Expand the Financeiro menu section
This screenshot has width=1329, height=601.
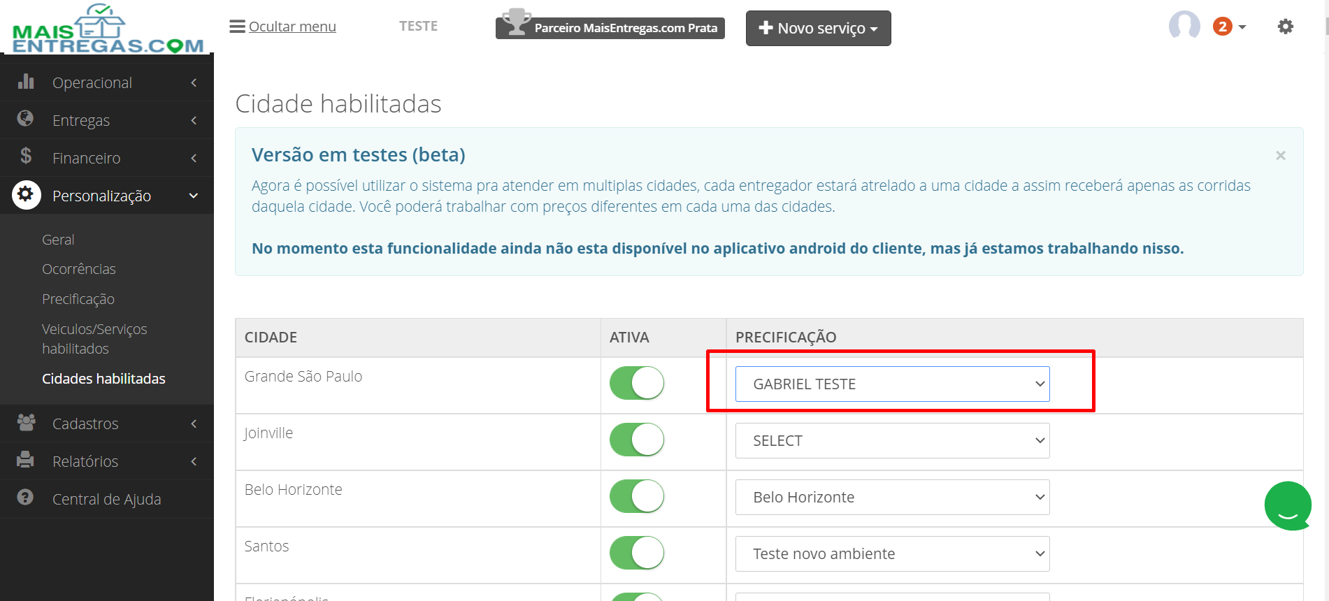point(107,158)
